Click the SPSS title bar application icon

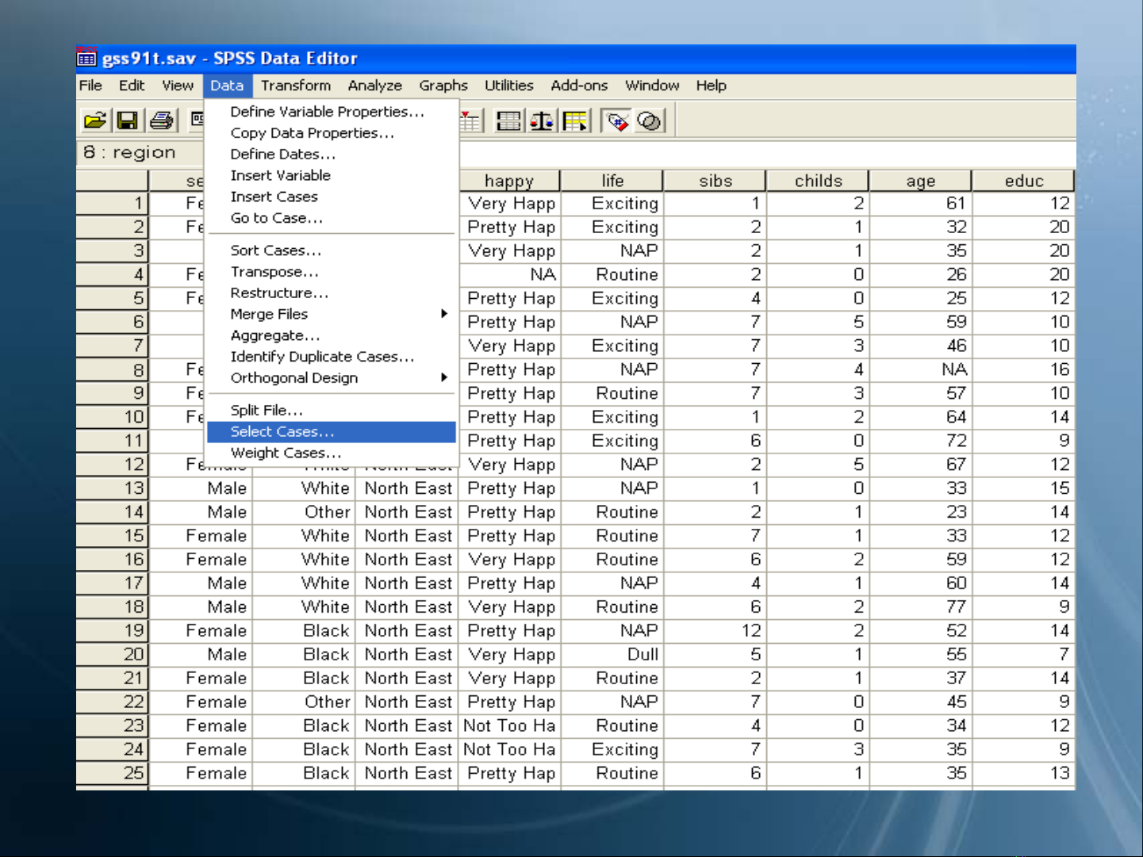[86, 58]
